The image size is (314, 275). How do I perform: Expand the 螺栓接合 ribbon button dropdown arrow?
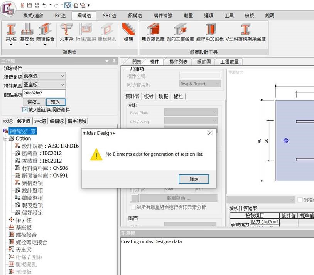tap(45, 45)
